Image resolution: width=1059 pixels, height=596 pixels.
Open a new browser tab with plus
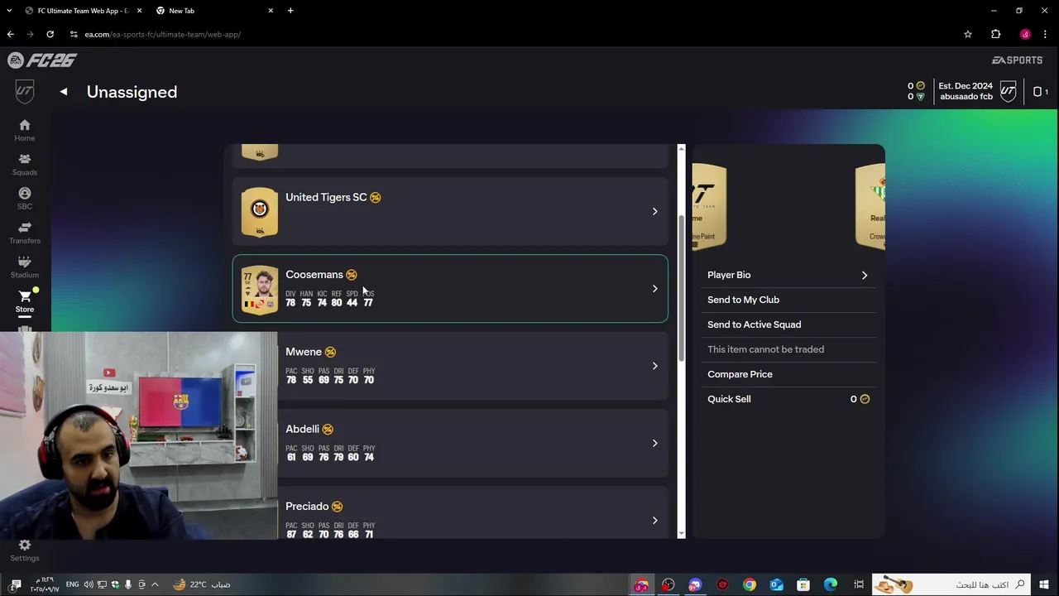tap(290, 11)
